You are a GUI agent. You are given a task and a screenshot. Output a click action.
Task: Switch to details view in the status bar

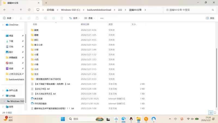pyautogui.click(x=211, y=113)
